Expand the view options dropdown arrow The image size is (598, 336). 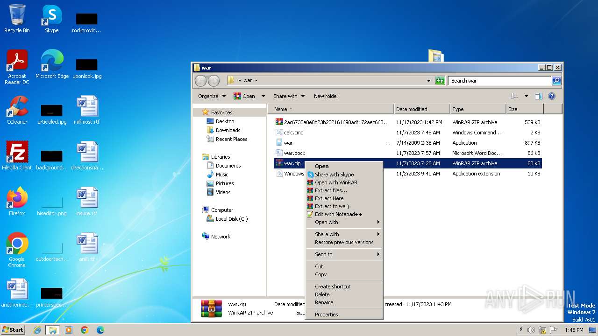(526, 96)
